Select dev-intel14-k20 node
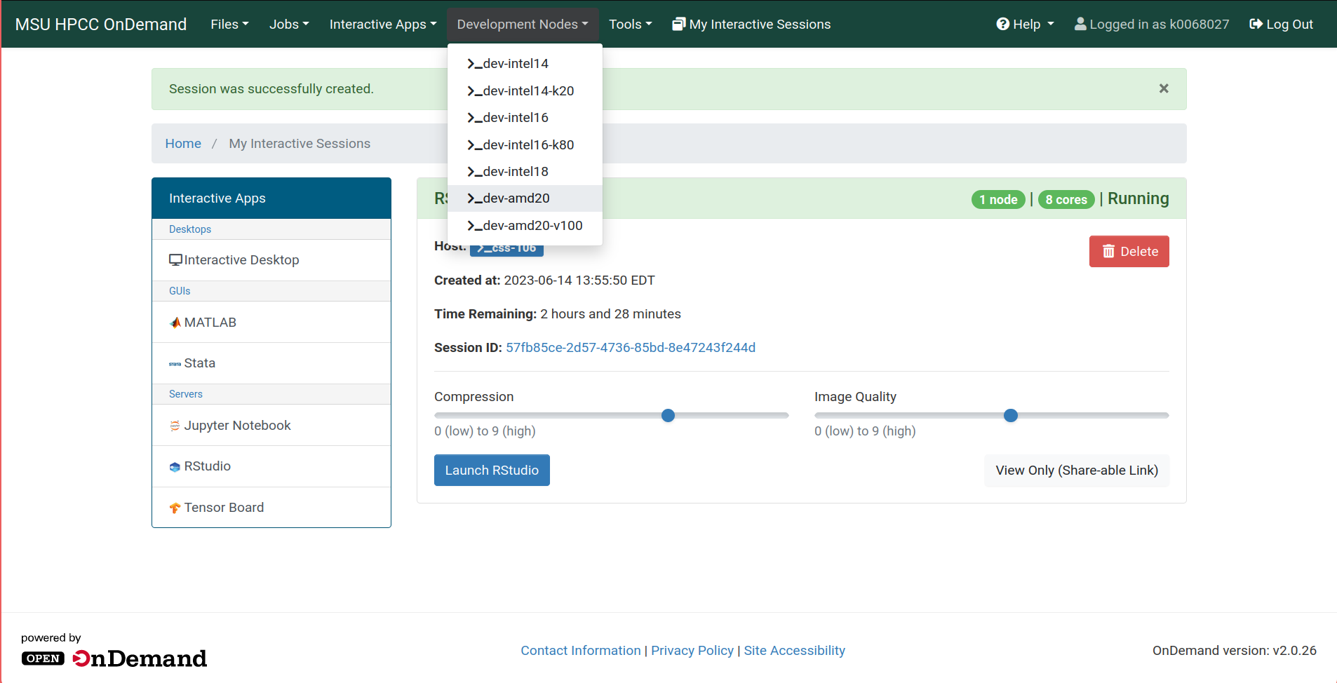Image resolution: width=1337 pixels, height=683 pixels. 525,91
